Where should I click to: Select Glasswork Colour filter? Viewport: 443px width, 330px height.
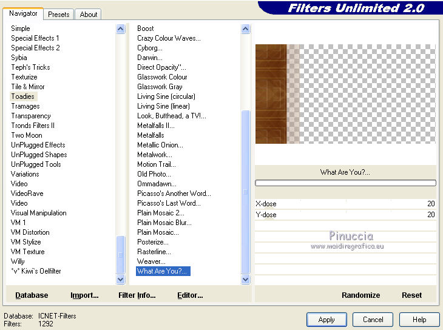pos(162,77)
